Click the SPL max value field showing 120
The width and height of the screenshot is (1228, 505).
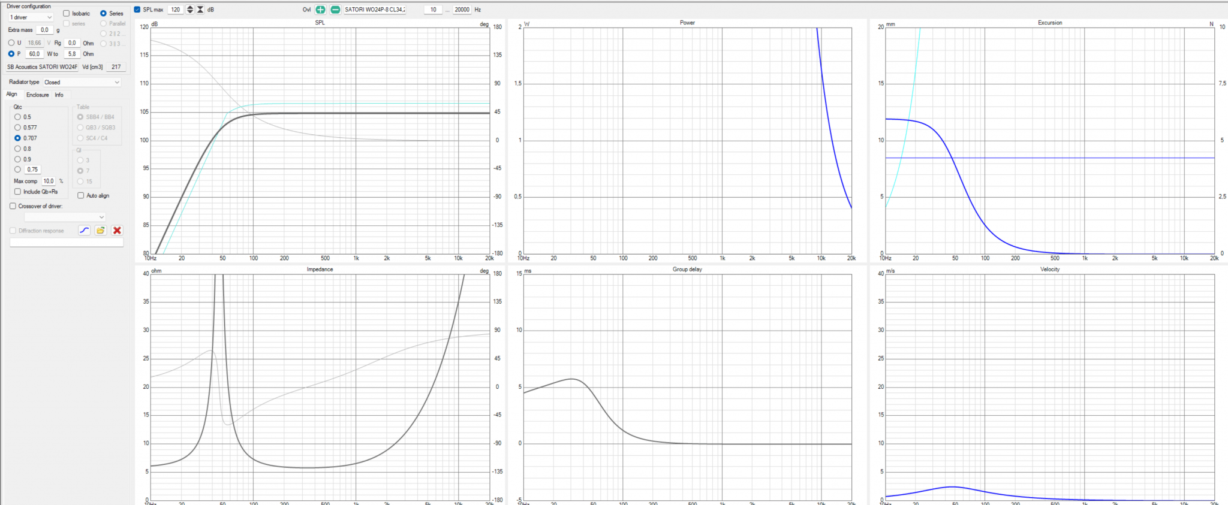point(176,10)
